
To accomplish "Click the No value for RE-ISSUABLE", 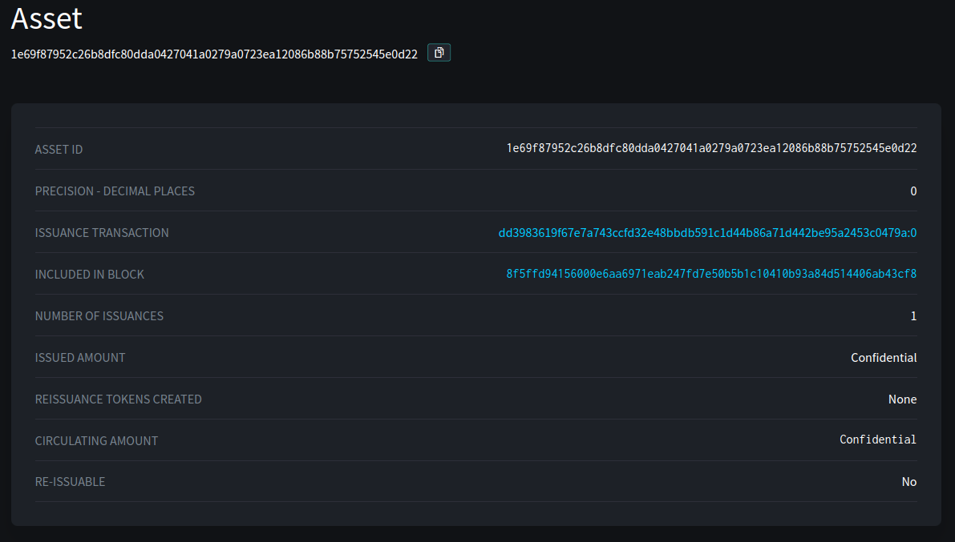I will tap(908, 482).
